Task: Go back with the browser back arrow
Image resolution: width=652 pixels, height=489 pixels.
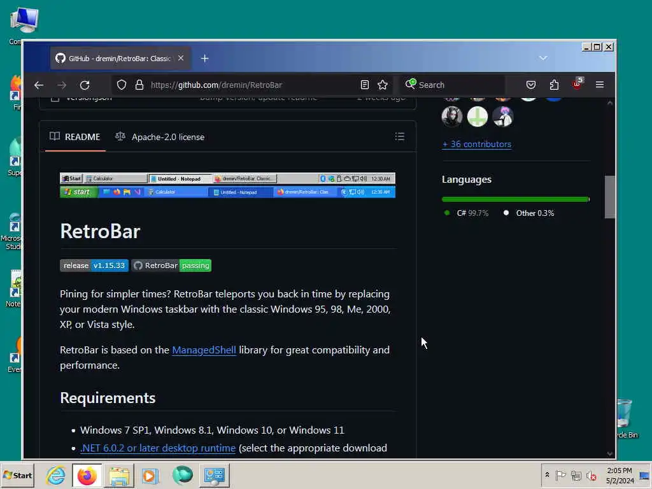Action: [x=39, y=85]
